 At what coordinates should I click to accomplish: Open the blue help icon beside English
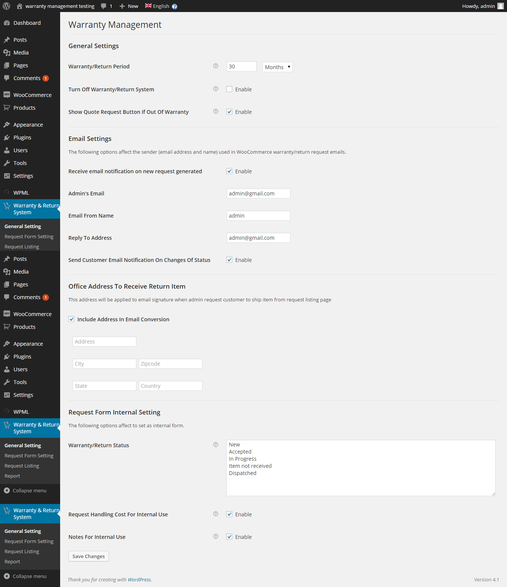174,6
